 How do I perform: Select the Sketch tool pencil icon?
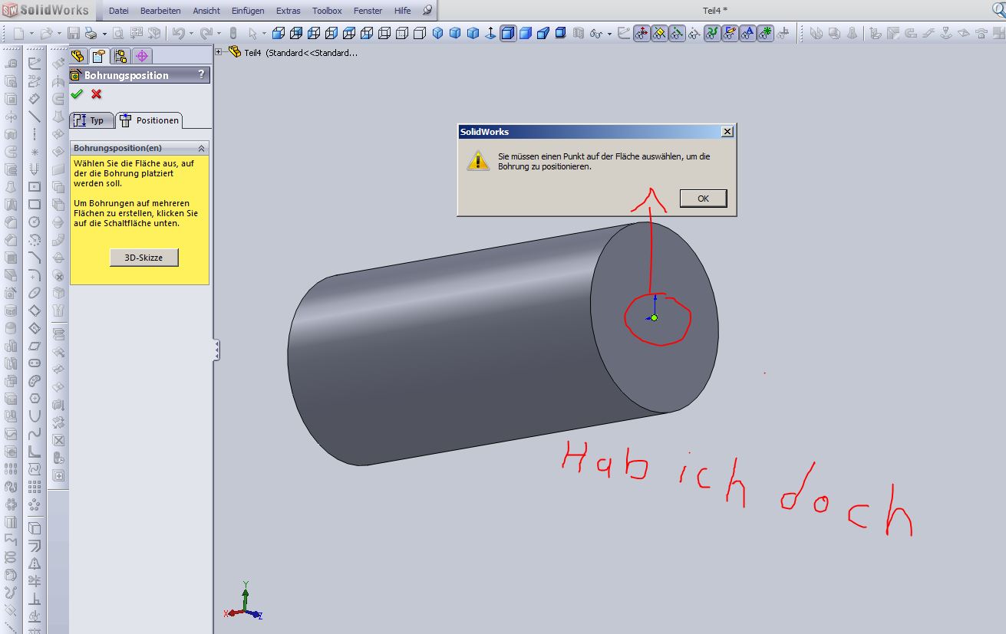pyautogui.click(x=35, y=63)
